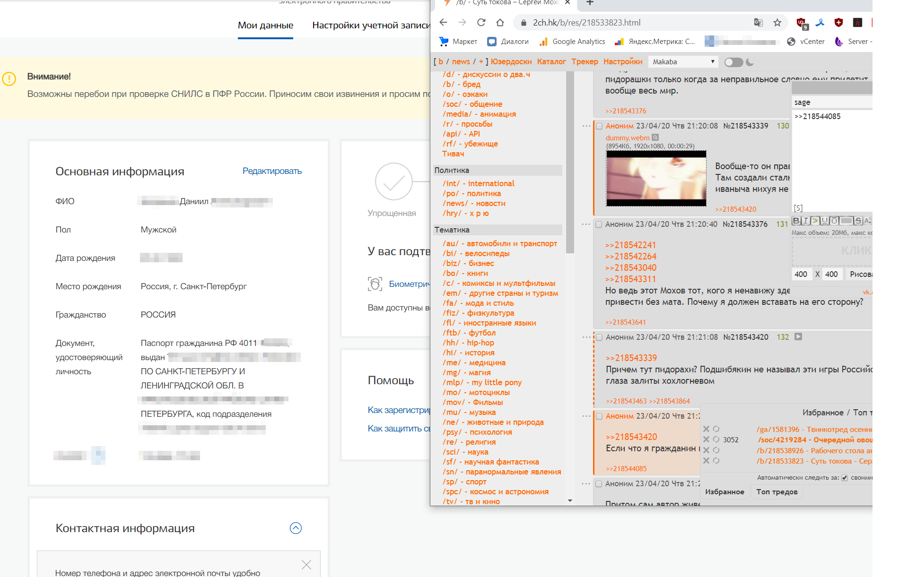Click the dummy.webm video thumbnail
This screenshot has height=577, width=908.
point(656,178)
